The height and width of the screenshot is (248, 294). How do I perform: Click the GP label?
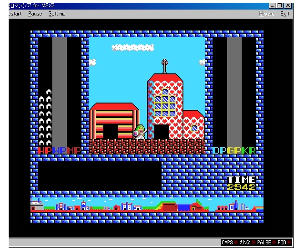pyautogui.click(x=234, y=150)
